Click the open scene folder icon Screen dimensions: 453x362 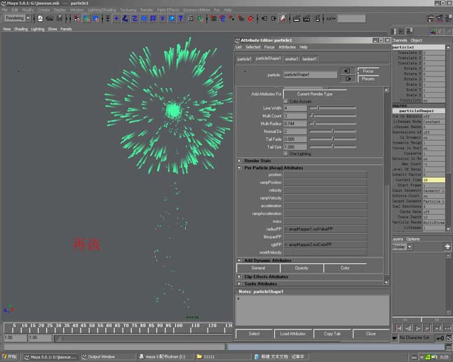pos(50,19)
